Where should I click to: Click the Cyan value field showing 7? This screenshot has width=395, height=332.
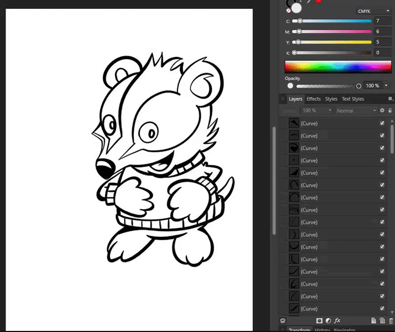coord(383,21)
